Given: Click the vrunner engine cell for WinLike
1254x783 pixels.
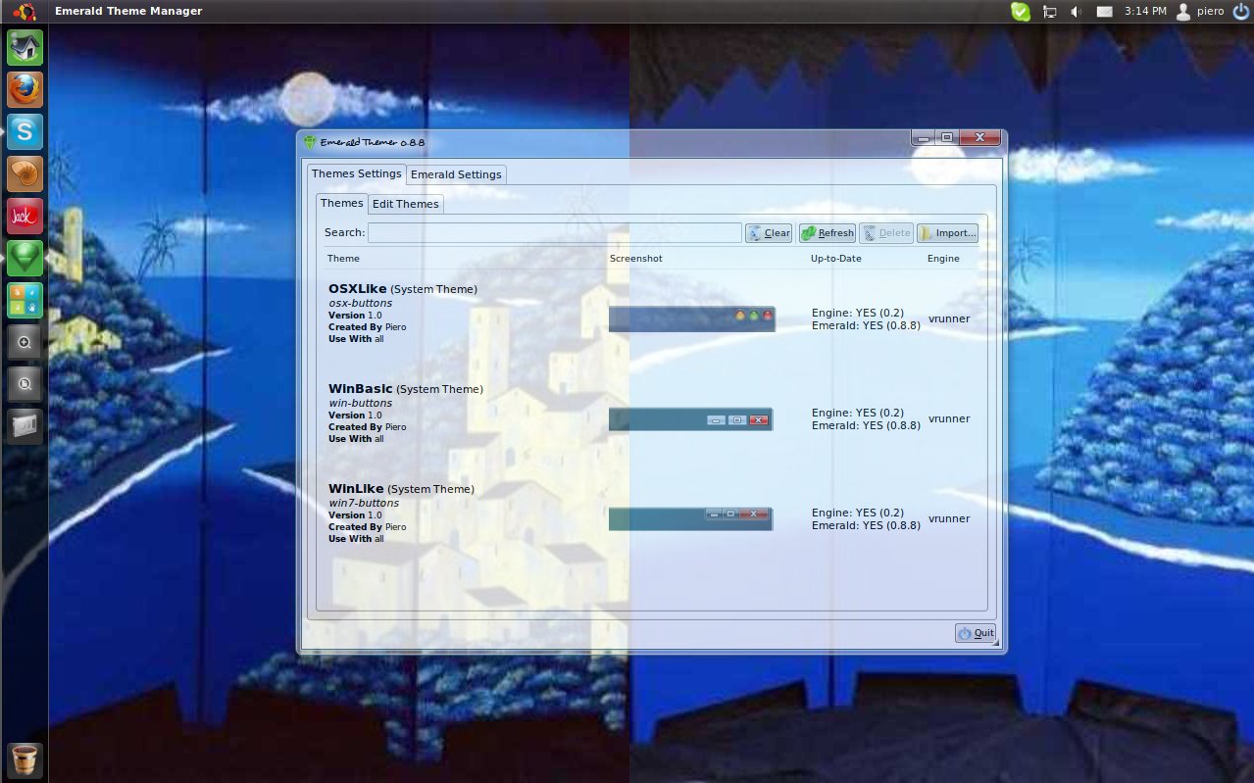Looking at the screenshot, I should tap(949, 518).
